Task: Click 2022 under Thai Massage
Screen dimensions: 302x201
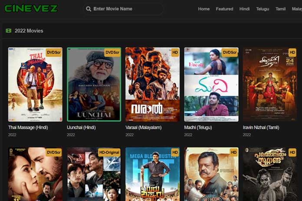Action: point(12,135)
